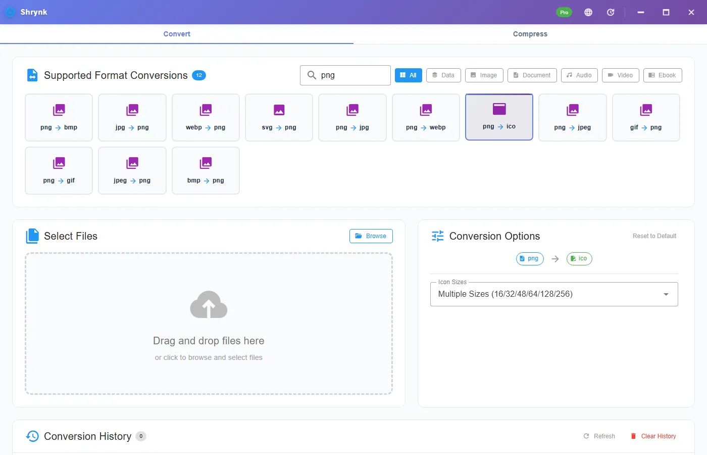707x455 pixels.
Task: Pick the webp to png conversion card
Action: (x=206, y=117)
